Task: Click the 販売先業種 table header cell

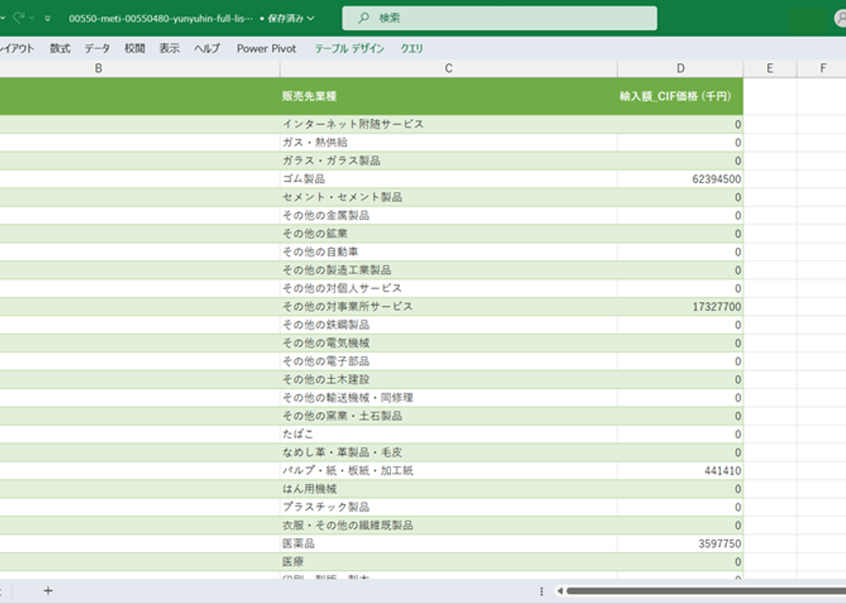Action: (x=449, y=96)
